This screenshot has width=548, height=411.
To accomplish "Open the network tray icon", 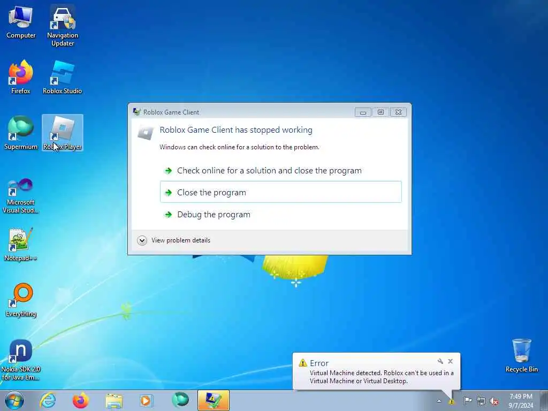I will tap(481, 401).
